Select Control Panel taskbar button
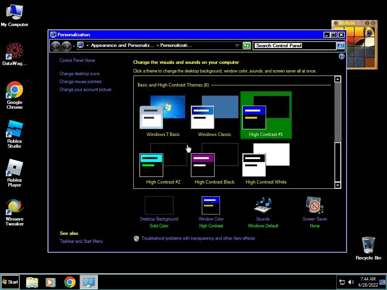This screenshot has height=290, width=387. coord(88,282)
